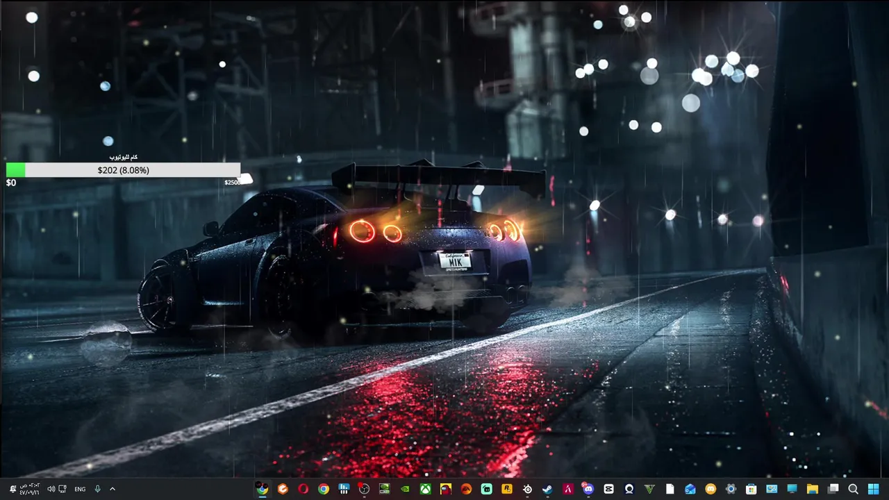This screenshot has height=500, width=889.
Task: Open the notification bell icon
Action: [x=13, y=489]
